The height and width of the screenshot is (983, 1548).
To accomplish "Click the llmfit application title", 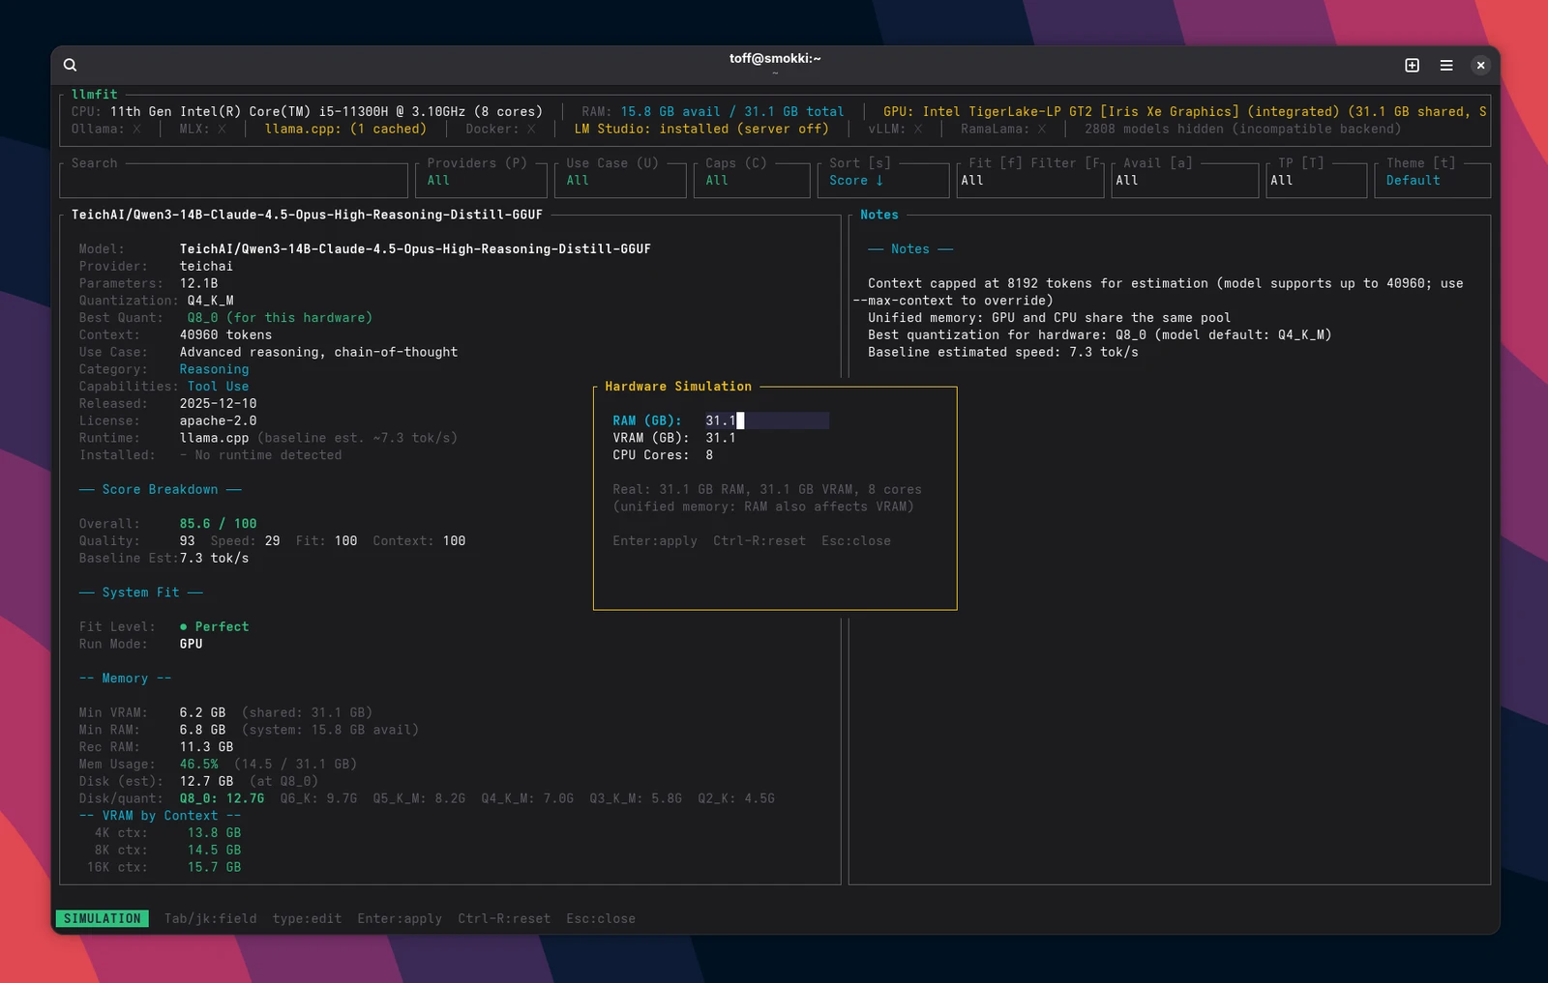I will click(x=94, y=95).
